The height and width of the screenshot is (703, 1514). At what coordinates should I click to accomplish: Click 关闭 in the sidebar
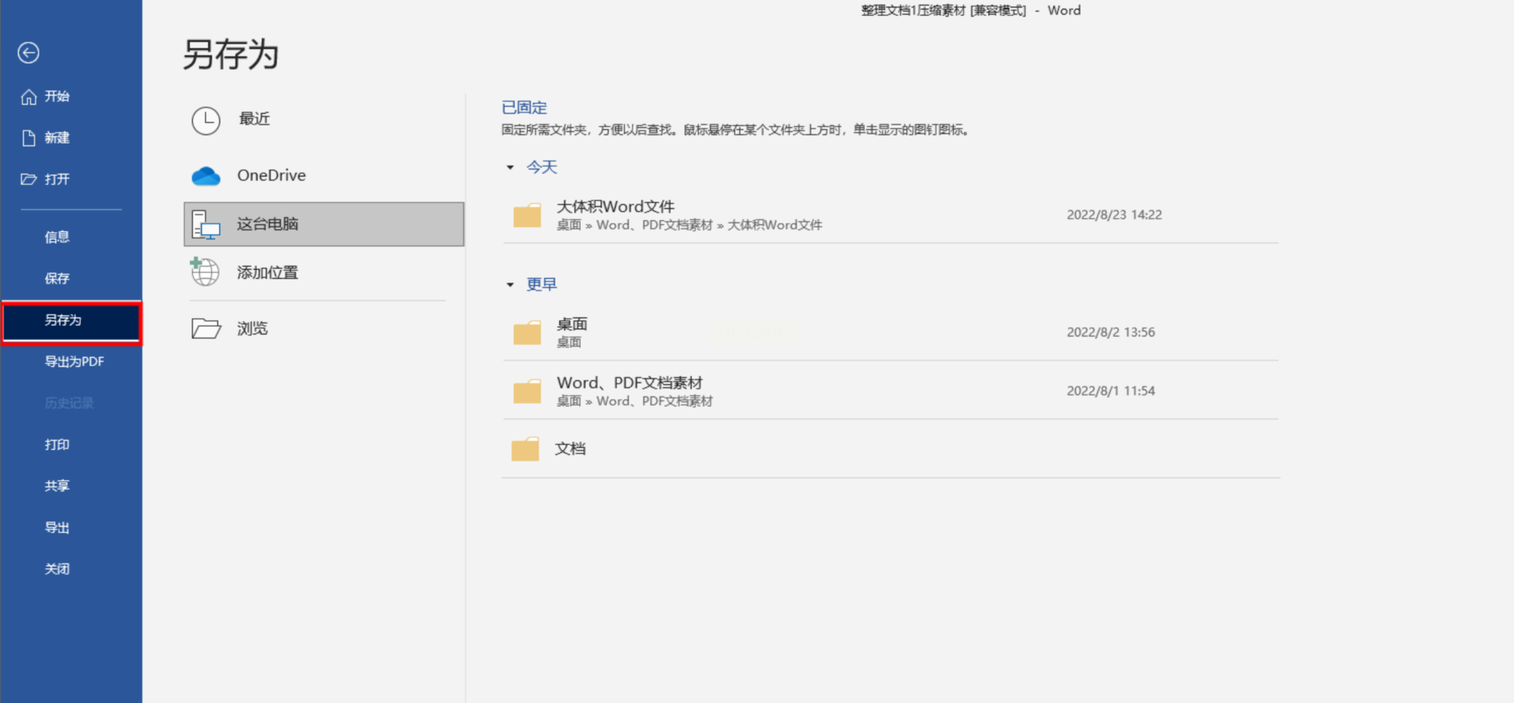click(x=57, y=569)
